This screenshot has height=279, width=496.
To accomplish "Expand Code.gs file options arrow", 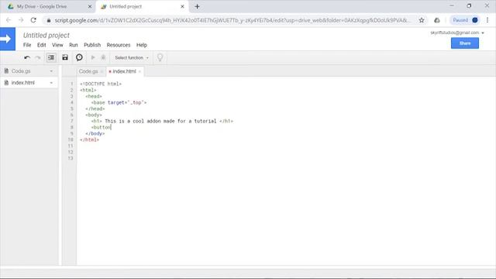I will (x=51, y=71).
